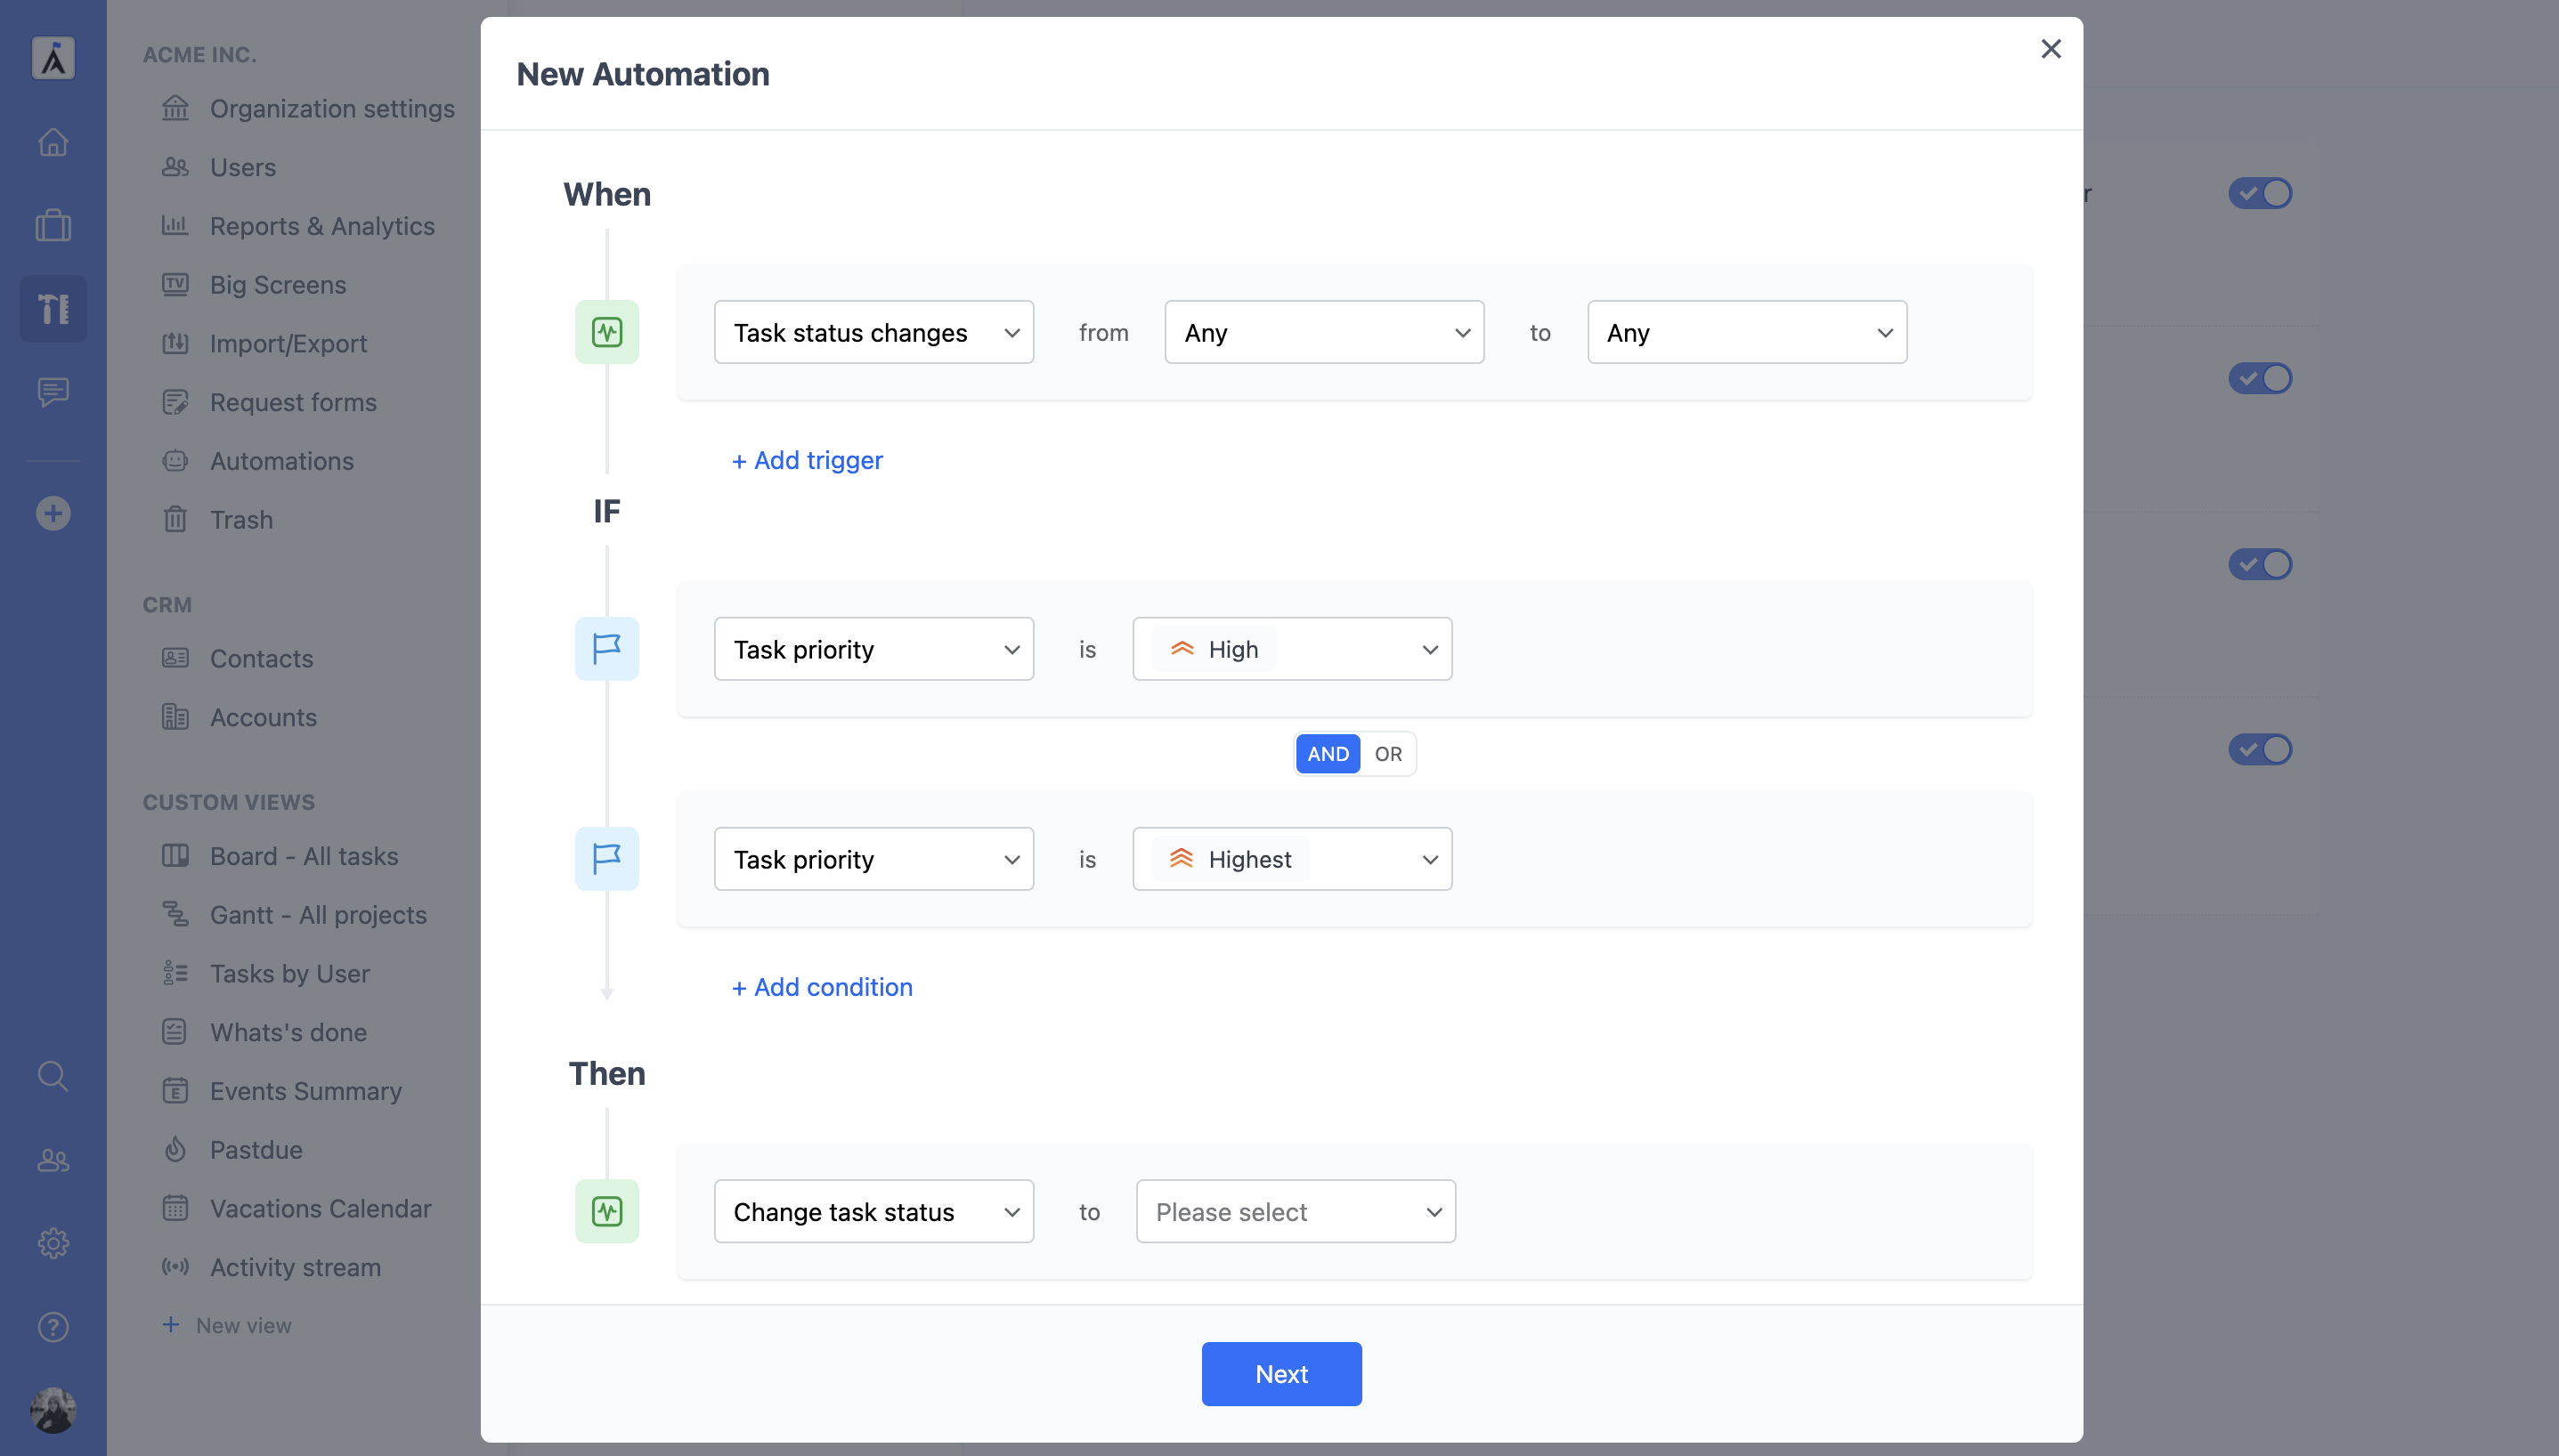
Task: Open the Please select status dropdown
Action: coord(1296,1211)
